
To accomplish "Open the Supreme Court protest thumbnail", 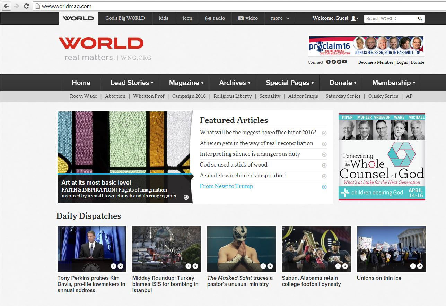I will pos(391,249).
